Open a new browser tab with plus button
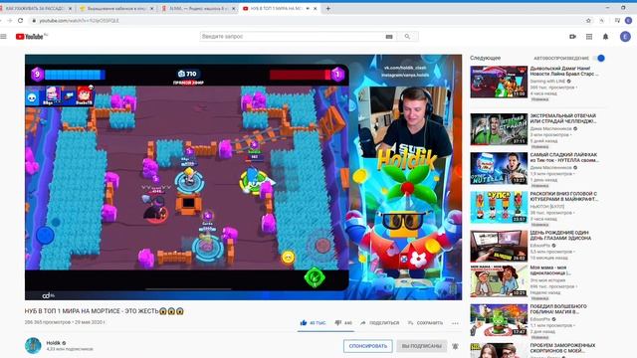The width and height of the screenshot is (637, 358). point(327,8)
